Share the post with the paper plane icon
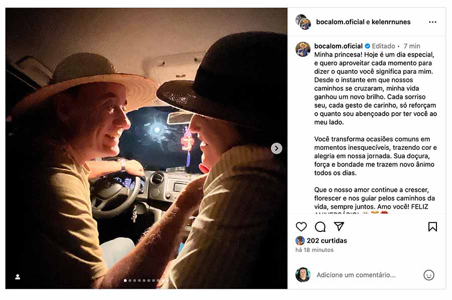 tap(339, 226)
